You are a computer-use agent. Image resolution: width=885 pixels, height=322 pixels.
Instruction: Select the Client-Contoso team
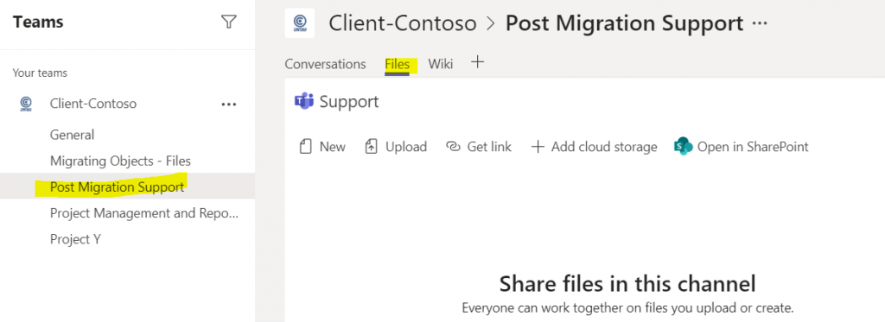tap(93, 104)
